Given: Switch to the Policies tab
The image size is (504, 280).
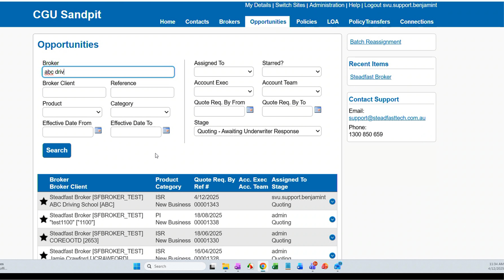Looking at the screenshot, I should click(x=307, y=22).
